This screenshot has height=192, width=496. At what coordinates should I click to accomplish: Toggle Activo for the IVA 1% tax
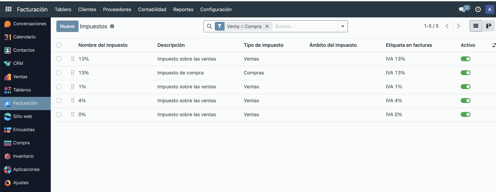tap(466, 87)
